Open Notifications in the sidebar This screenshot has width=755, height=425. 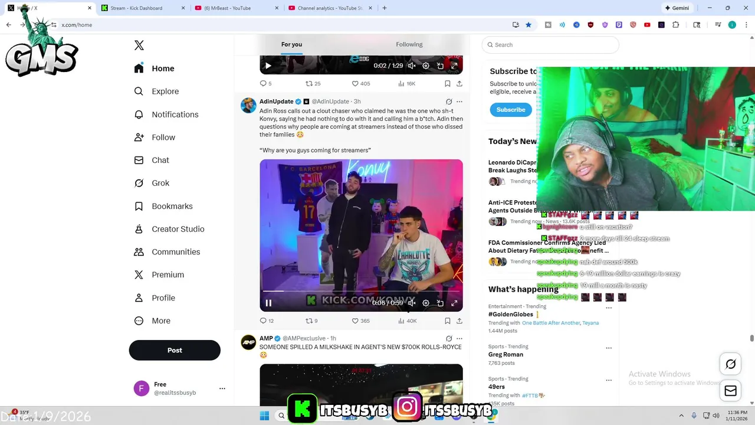point(166,115)
